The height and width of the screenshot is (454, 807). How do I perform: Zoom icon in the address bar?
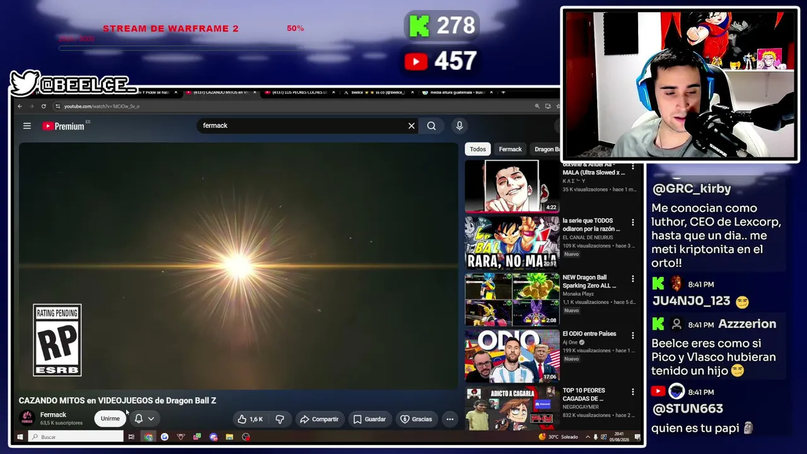(537, 106)
